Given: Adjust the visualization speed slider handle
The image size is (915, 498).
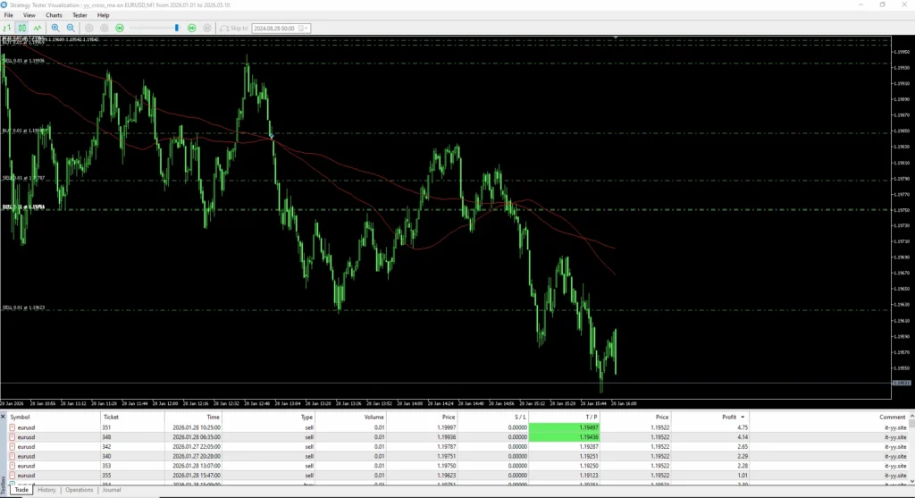Looking at the screenshot, I should [x=177, y=28].
